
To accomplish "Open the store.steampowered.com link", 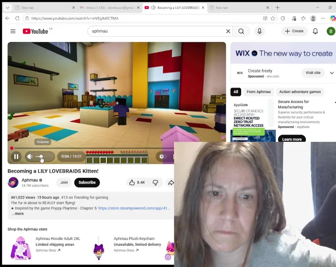I will pyautogui.click(x=134, y=208).
